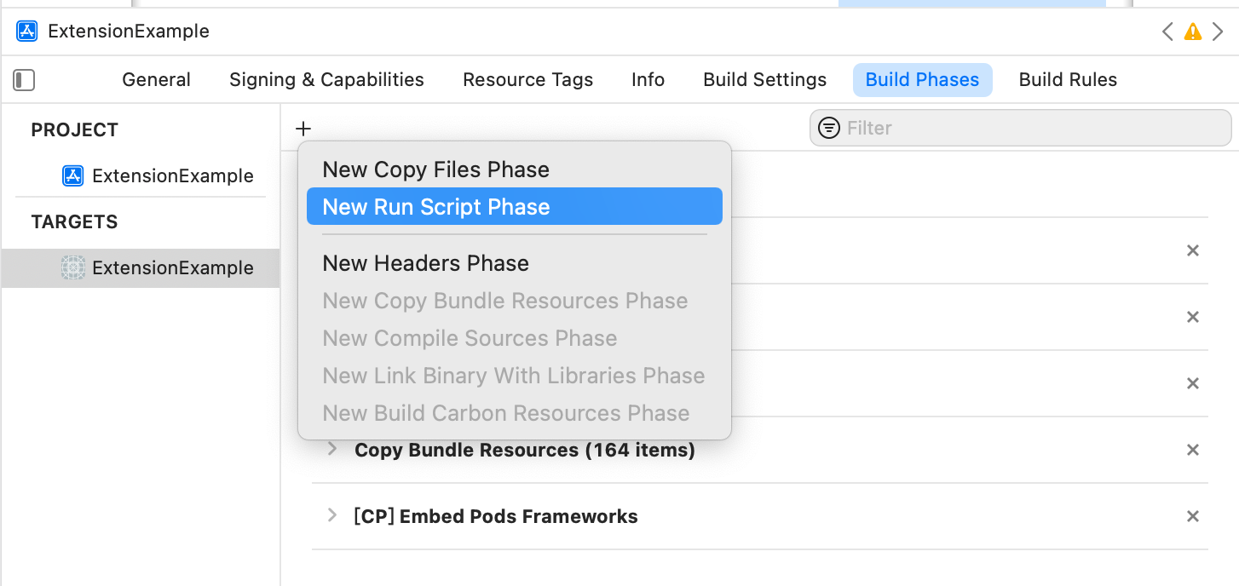Click the ExtensionExample project icon in header
The image size is (1239, 586).
(27, 32)
